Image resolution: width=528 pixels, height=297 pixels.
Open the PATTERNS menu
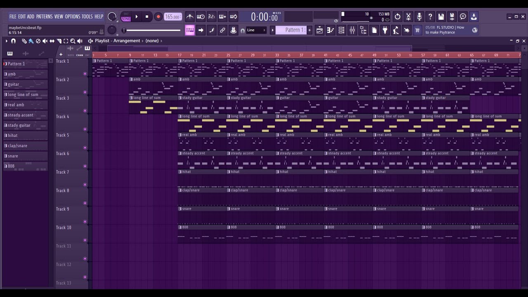[x=44, y=16]
